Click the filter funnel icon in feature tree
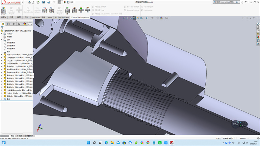Image resolution: width=260 pixels, height=146 pixels. pyautogui.click(x=3, y=28)
